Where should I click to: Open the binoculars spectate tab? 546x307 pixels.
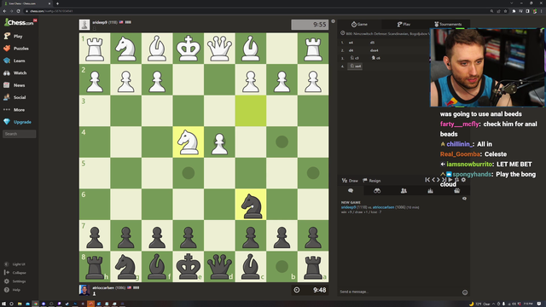coord(377,190)
